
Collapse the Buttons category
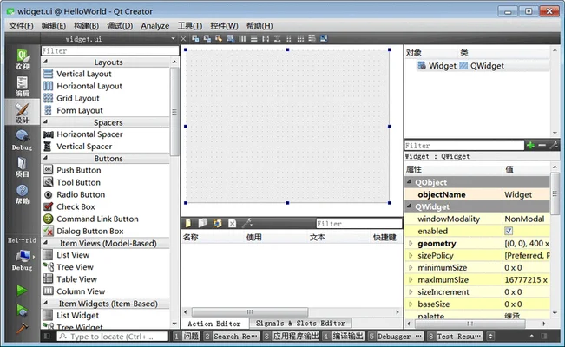click(45, 158)
